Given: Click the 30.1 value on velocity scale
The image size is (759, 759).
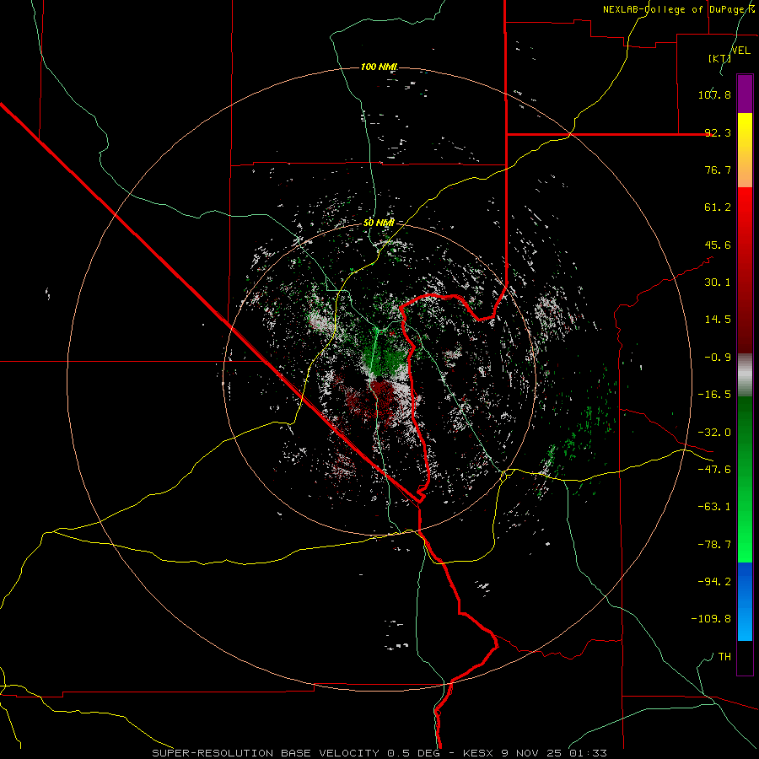Looking at the screenshot, I should point(718,283).
